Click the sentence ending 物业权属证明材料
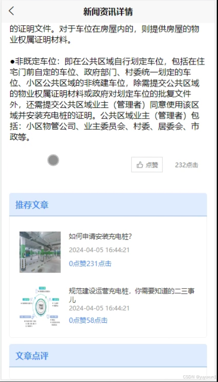218x382 pixels. (105, 35)
